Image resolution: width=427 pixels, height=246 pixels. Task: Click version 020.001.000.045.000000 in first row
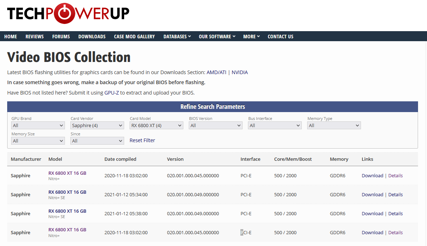pyautogui.click(x=193, y=175)
